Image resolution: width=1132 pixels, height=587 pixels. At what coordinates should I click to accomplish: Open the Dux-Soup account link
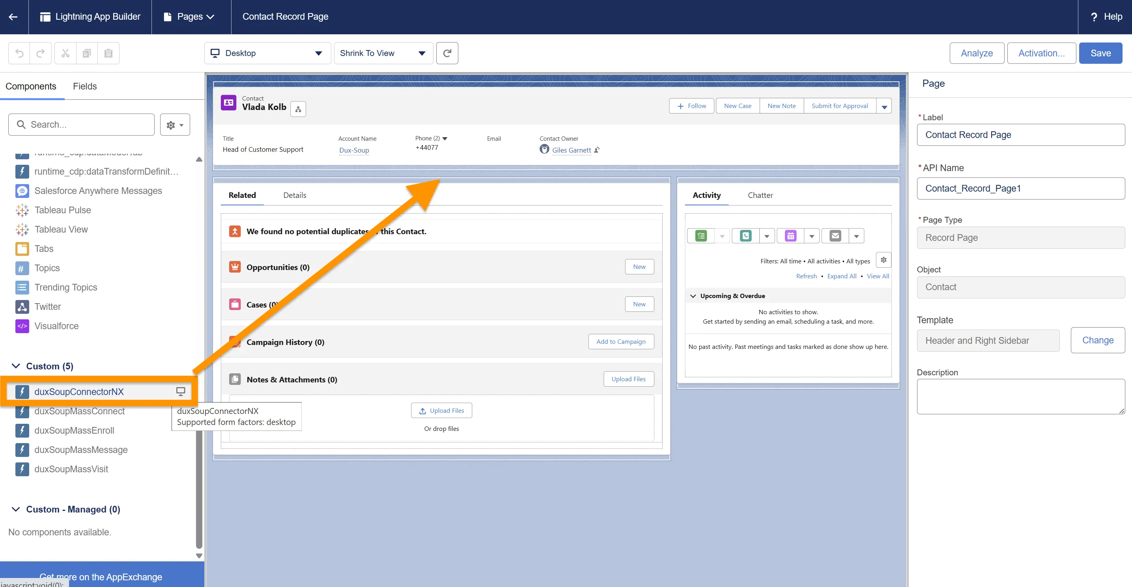tap(354, 150)
